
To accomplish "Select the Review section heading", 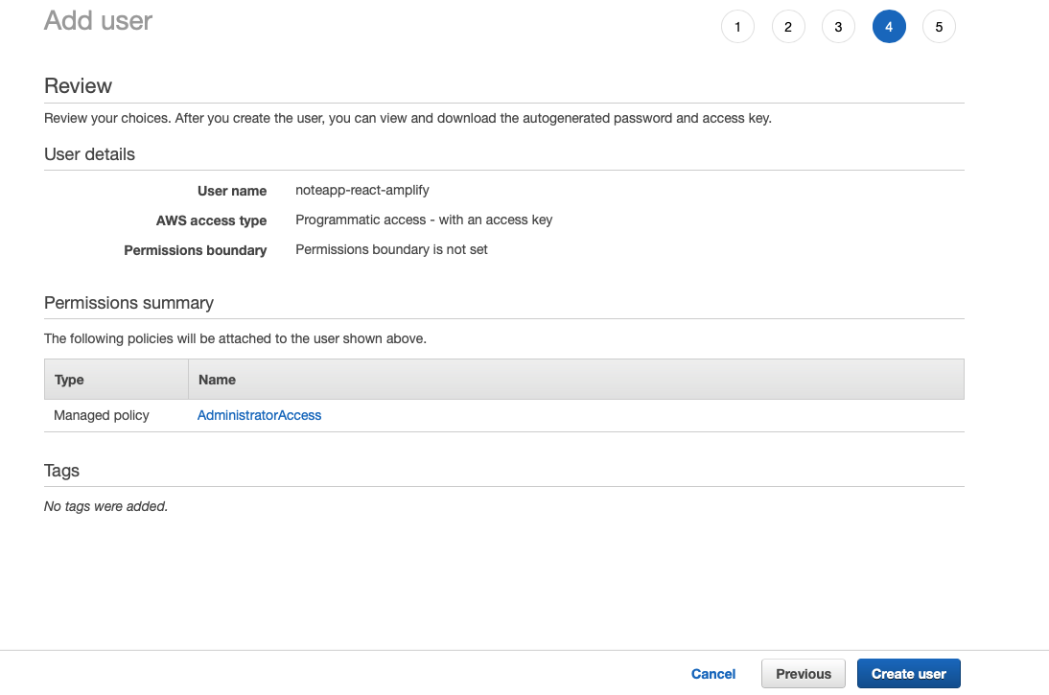I will pos(78,85).
